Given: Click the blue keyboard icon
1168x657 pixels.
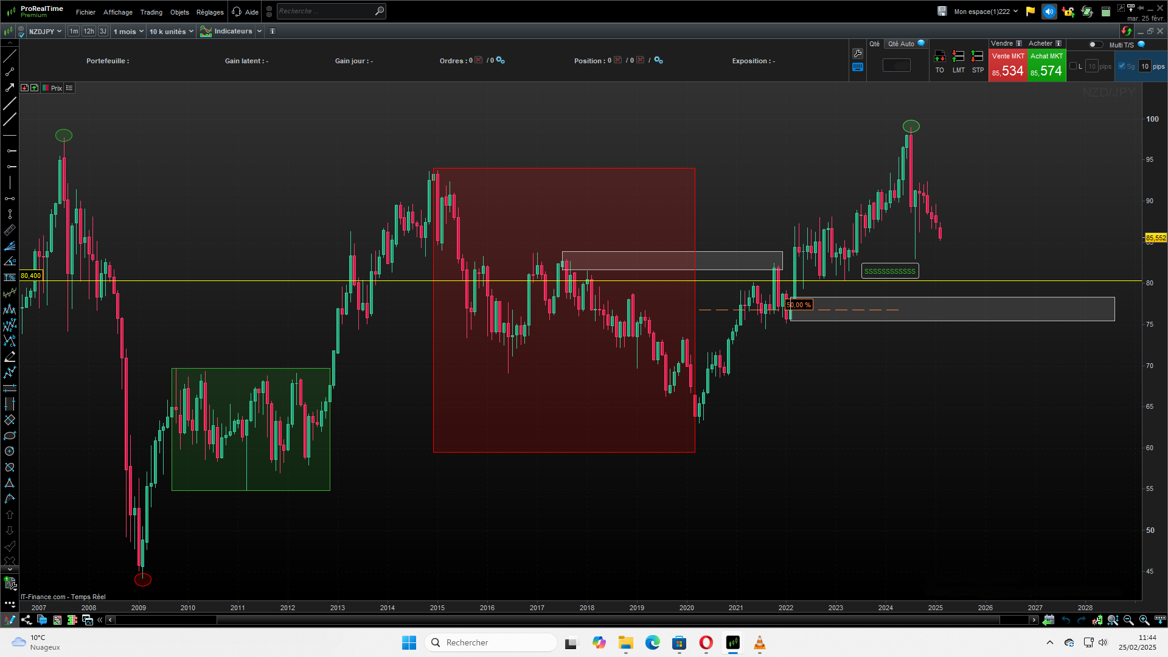Looking at the screenshot, I should click(x=858, y=68).
